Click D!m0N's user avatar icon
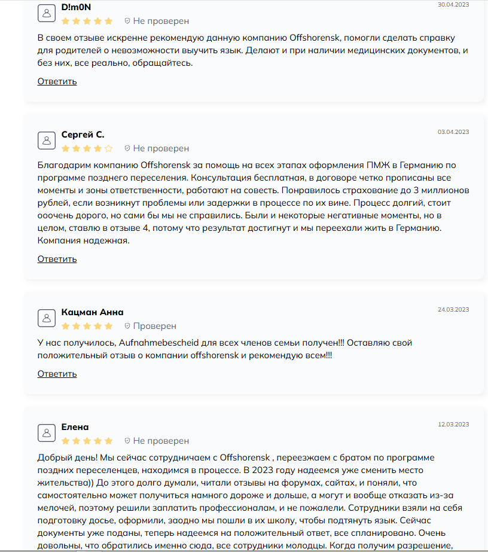The image size is (488, 552). (x=47, y=13)
